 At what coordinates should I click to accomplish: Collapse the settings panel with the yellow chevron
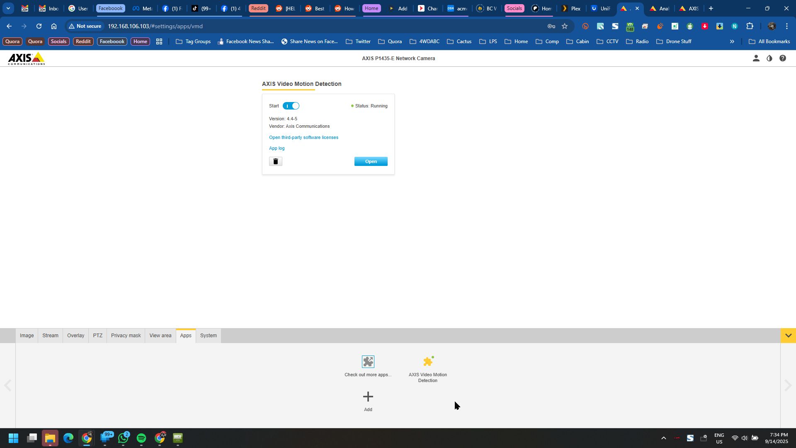click(x=788, y=336)
